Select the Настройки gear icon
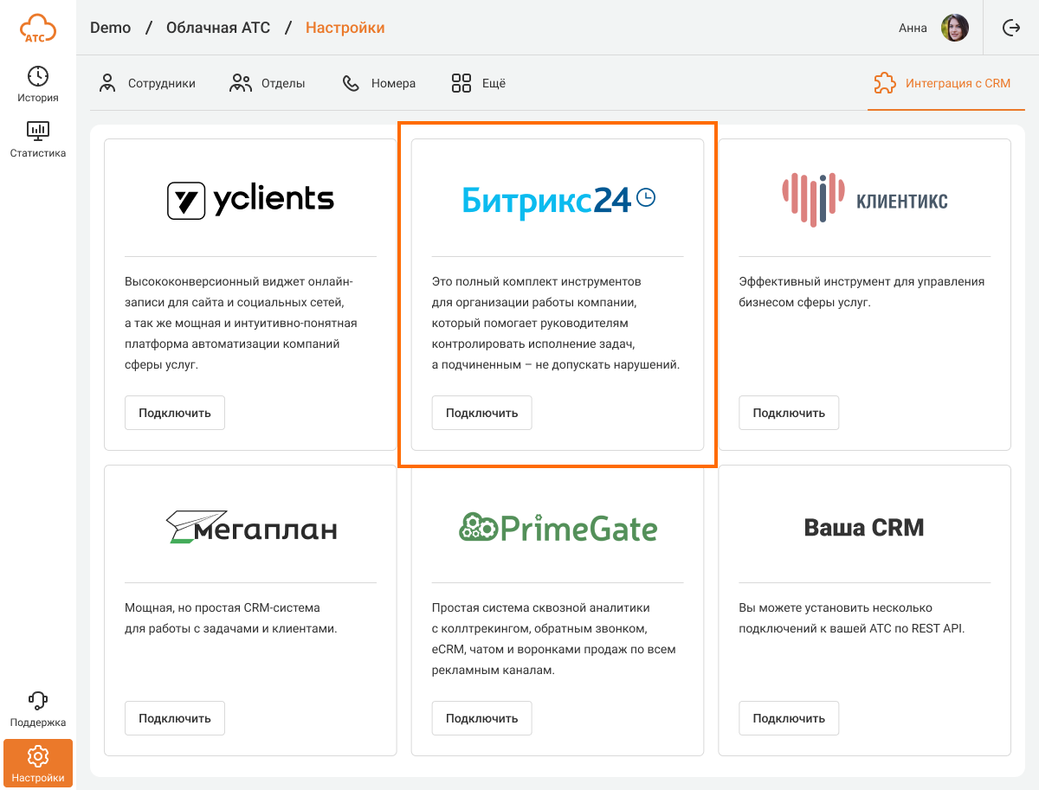Image resolution: width=1039 pixels, height=790 pixels. (x=38, y=756)
